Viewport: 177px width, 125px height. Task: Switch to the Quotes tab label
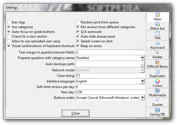pyautogui.click(x=157, y=105)
